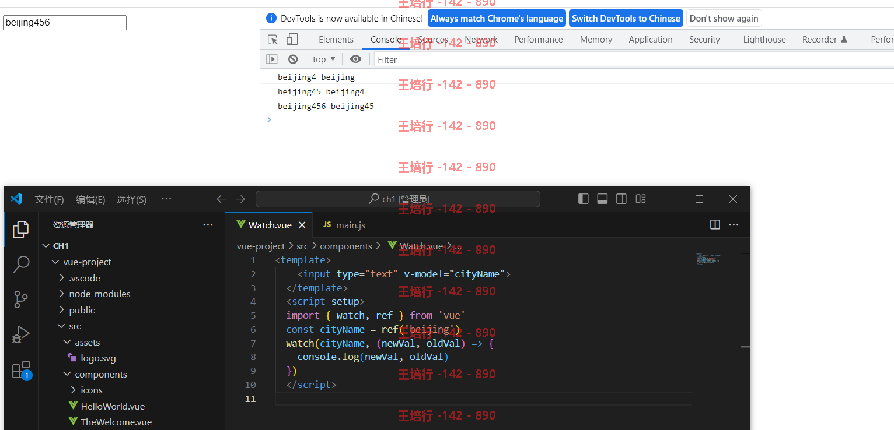Click the console Filter input field
The width and height of the screenshot is (894, 430).
pyautogui.click(x=634, y=59)
